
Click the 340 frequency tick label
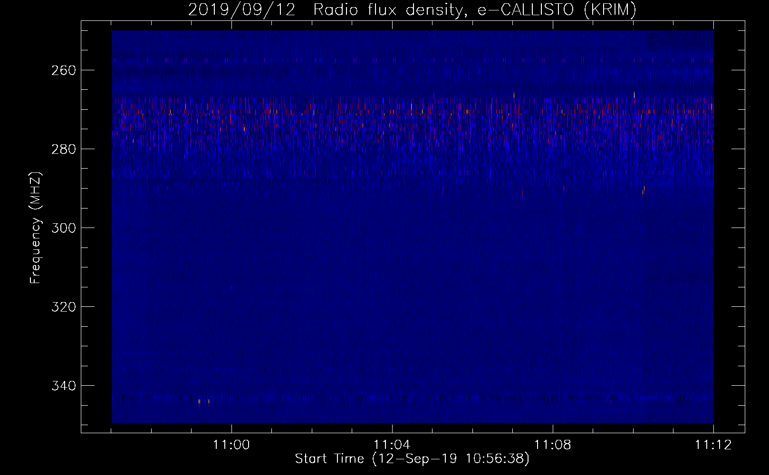click(63, 386)
